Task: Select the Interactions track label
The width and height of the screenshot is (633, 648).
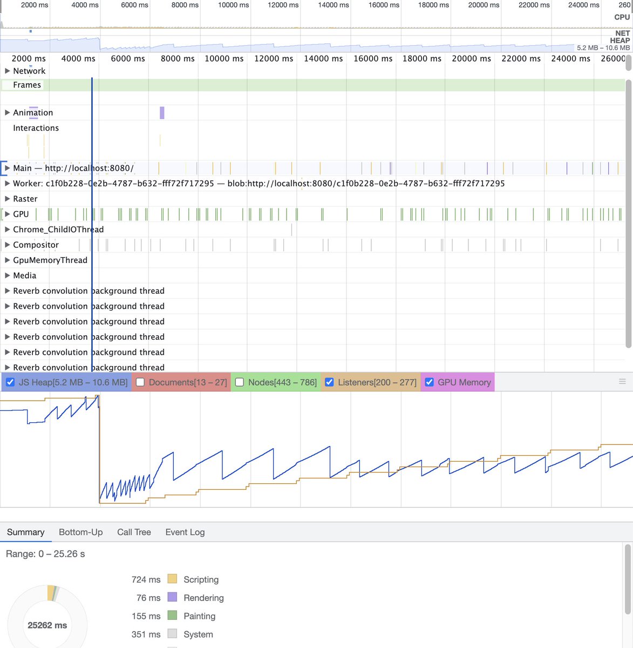Action: point(36,128)
